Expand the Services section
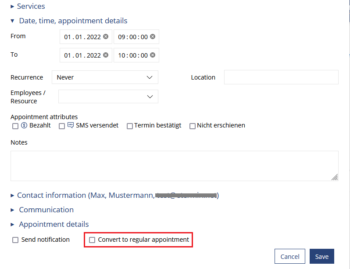 click(x=28, y=6)
